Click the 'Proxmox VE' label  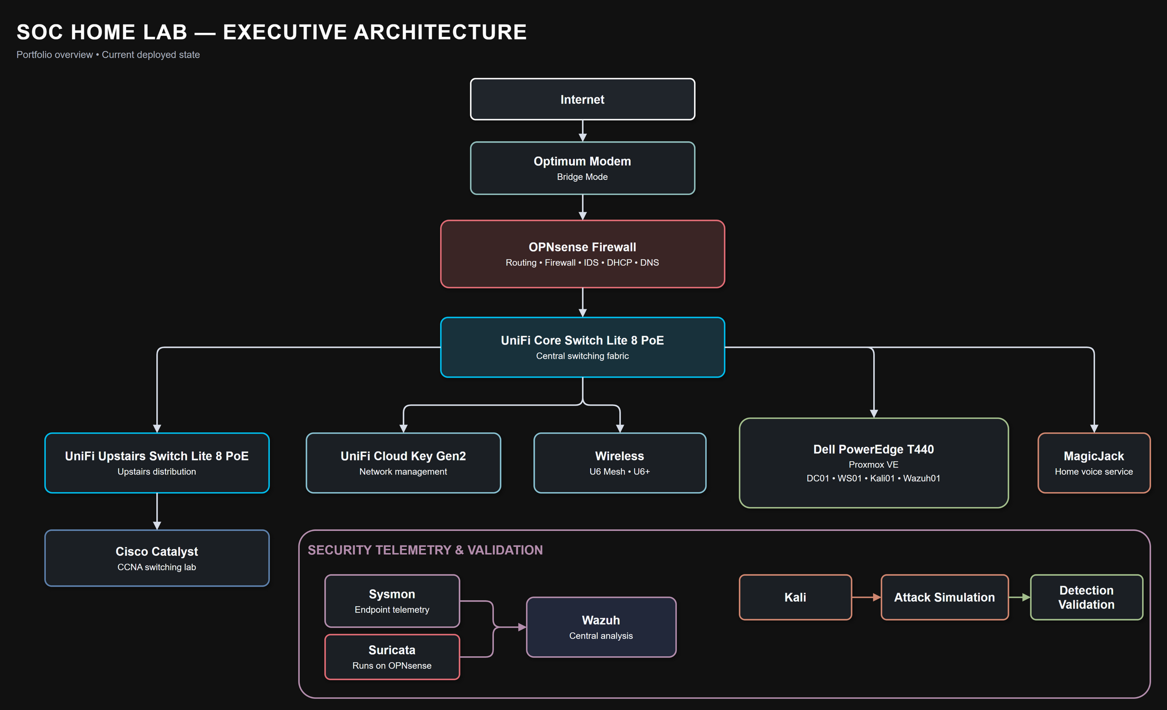tap(874, 465)
